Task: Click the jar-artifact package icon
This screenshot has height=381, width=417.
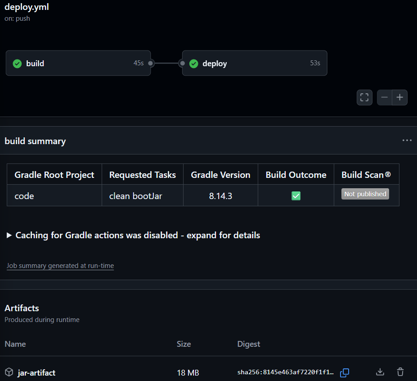Action: (9, 372)
